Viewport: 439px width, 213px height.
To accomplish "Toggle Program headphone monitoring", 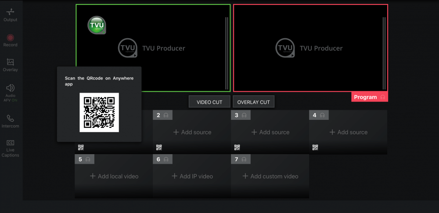I will click(x=383, y=97).
